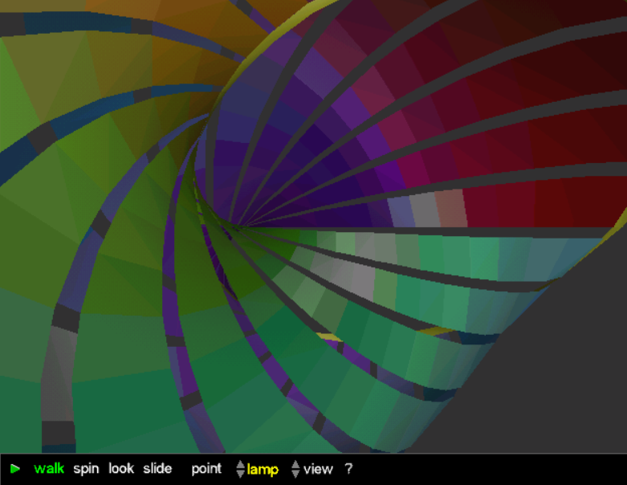Toggle the lamp option
Screen dimensions: 627x485
(x=263, y=469)
